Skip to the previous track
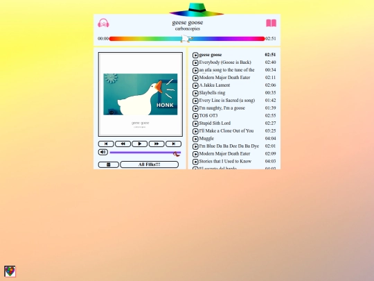The image size is (374, 281). tap(106, 144)
